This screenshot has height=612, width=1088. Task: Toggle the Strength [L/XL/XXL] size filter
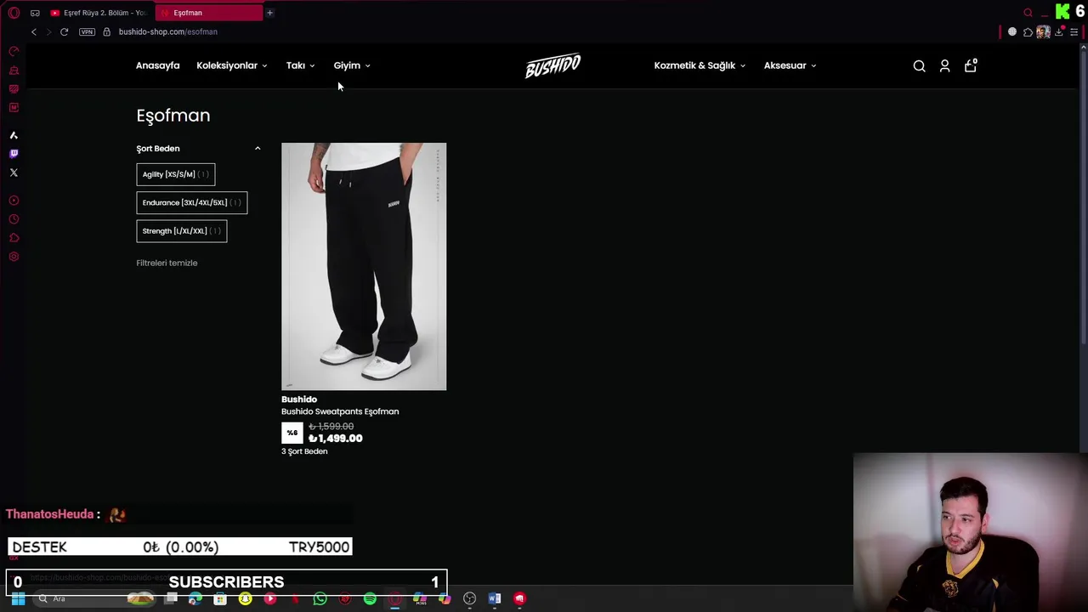[182, 231]
